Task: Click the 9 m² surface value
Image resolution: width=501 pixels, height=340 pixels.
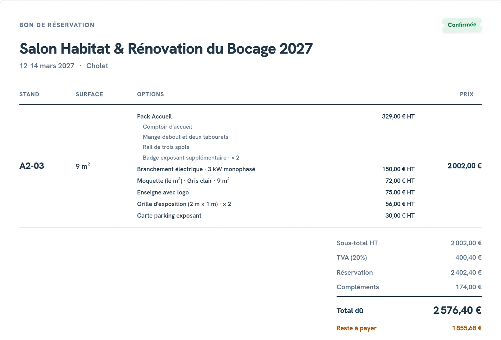Action: 83,166
